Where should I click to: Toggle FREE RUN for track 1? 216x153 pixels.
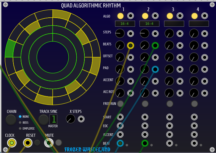coord(120,104)
